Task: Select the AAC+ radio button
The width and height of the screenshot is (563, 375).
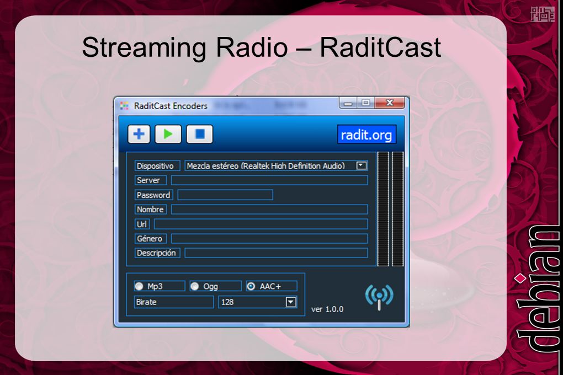Action: (x=251, y=286)
